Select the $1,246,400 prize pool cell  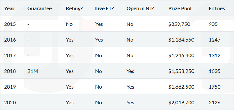pos(181,55)
